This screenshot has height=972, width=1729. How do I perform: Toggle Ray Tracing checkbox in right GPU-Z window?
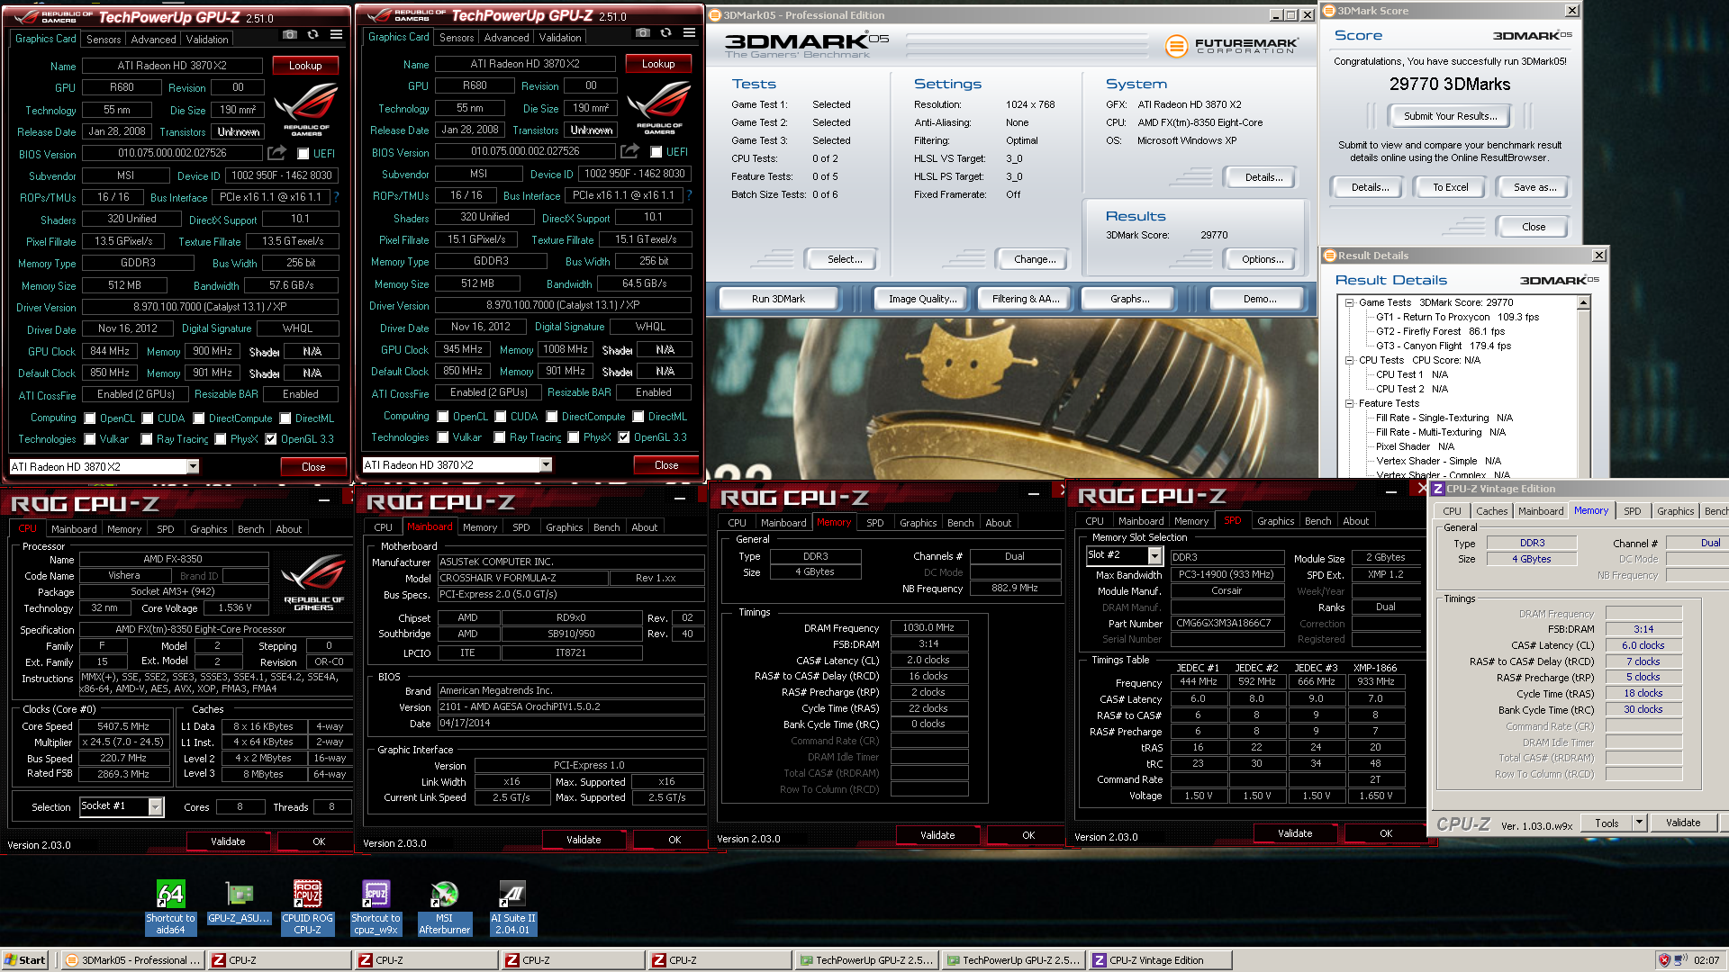500,437
